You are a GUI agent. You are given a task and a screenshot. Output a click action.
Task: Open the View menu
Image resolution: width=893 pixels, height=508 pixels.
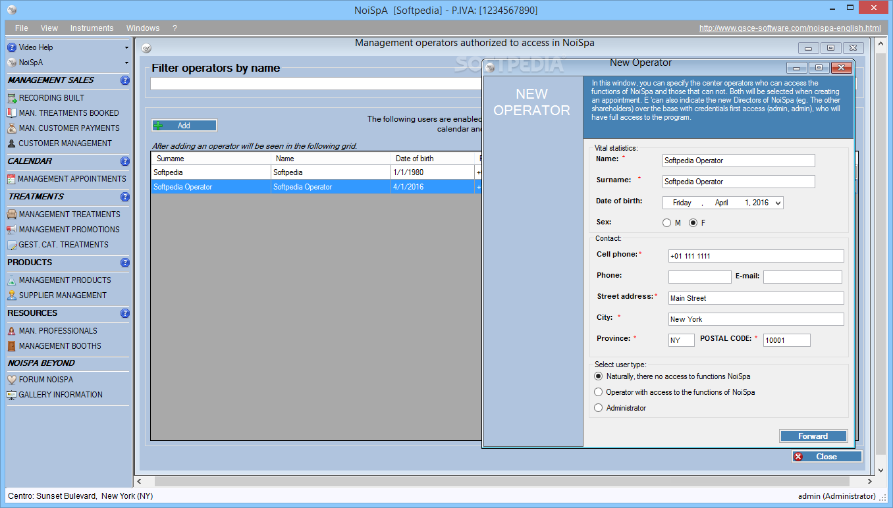pyautogui.click(x=49, y=28)
